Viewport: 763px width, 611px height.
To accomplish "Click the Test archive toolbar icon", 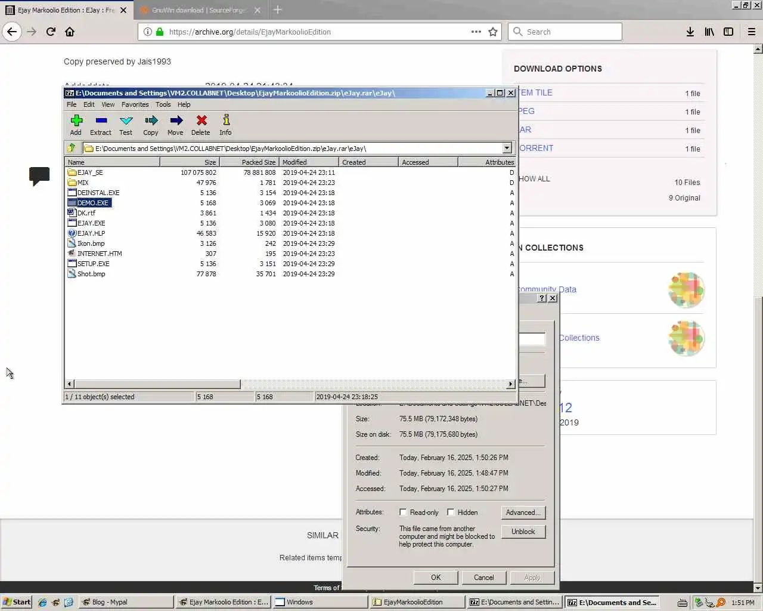I will pyautogui.click(x=126, y=125).
